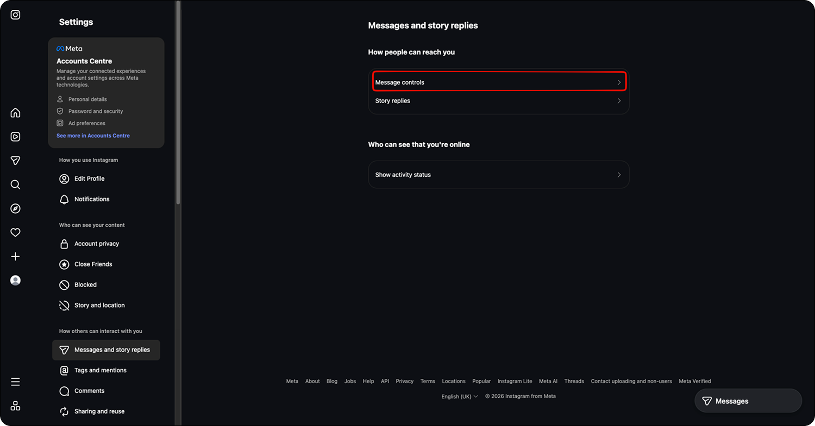This screenshot has width=815, height=426.
Task: Click See more in Accounts Centre
Action: [x=93, y=136]
